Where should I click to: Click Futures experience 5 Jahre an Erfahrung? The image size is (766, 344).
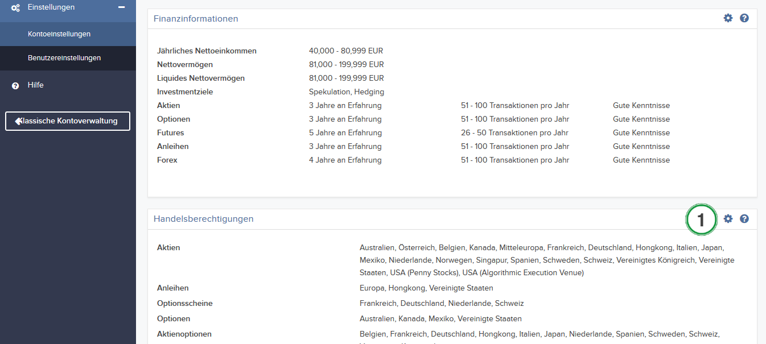(x=345, y=133)
